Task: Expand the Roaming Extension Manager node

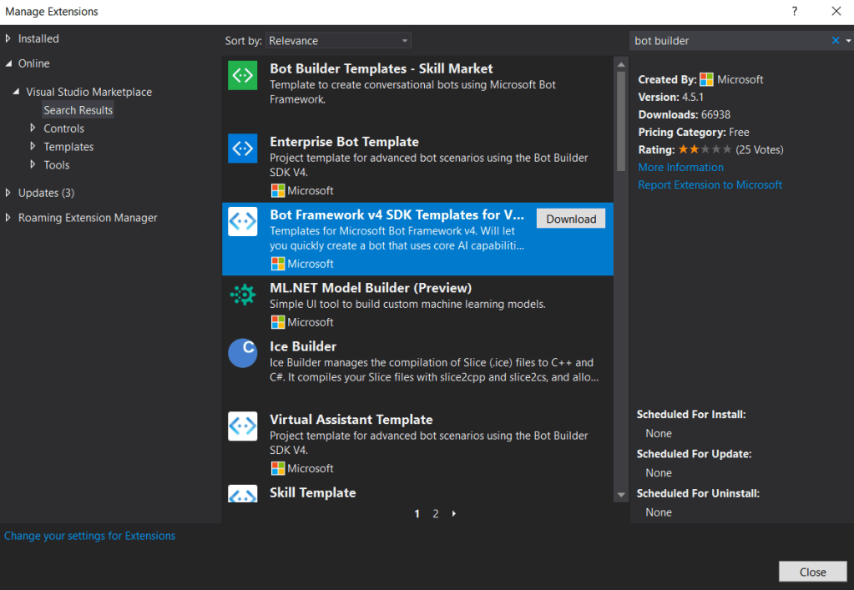Action: [x=8, y=218]
